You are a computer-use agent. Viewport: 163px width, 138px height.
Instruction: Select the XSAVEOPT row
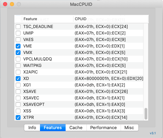point(79,105)
